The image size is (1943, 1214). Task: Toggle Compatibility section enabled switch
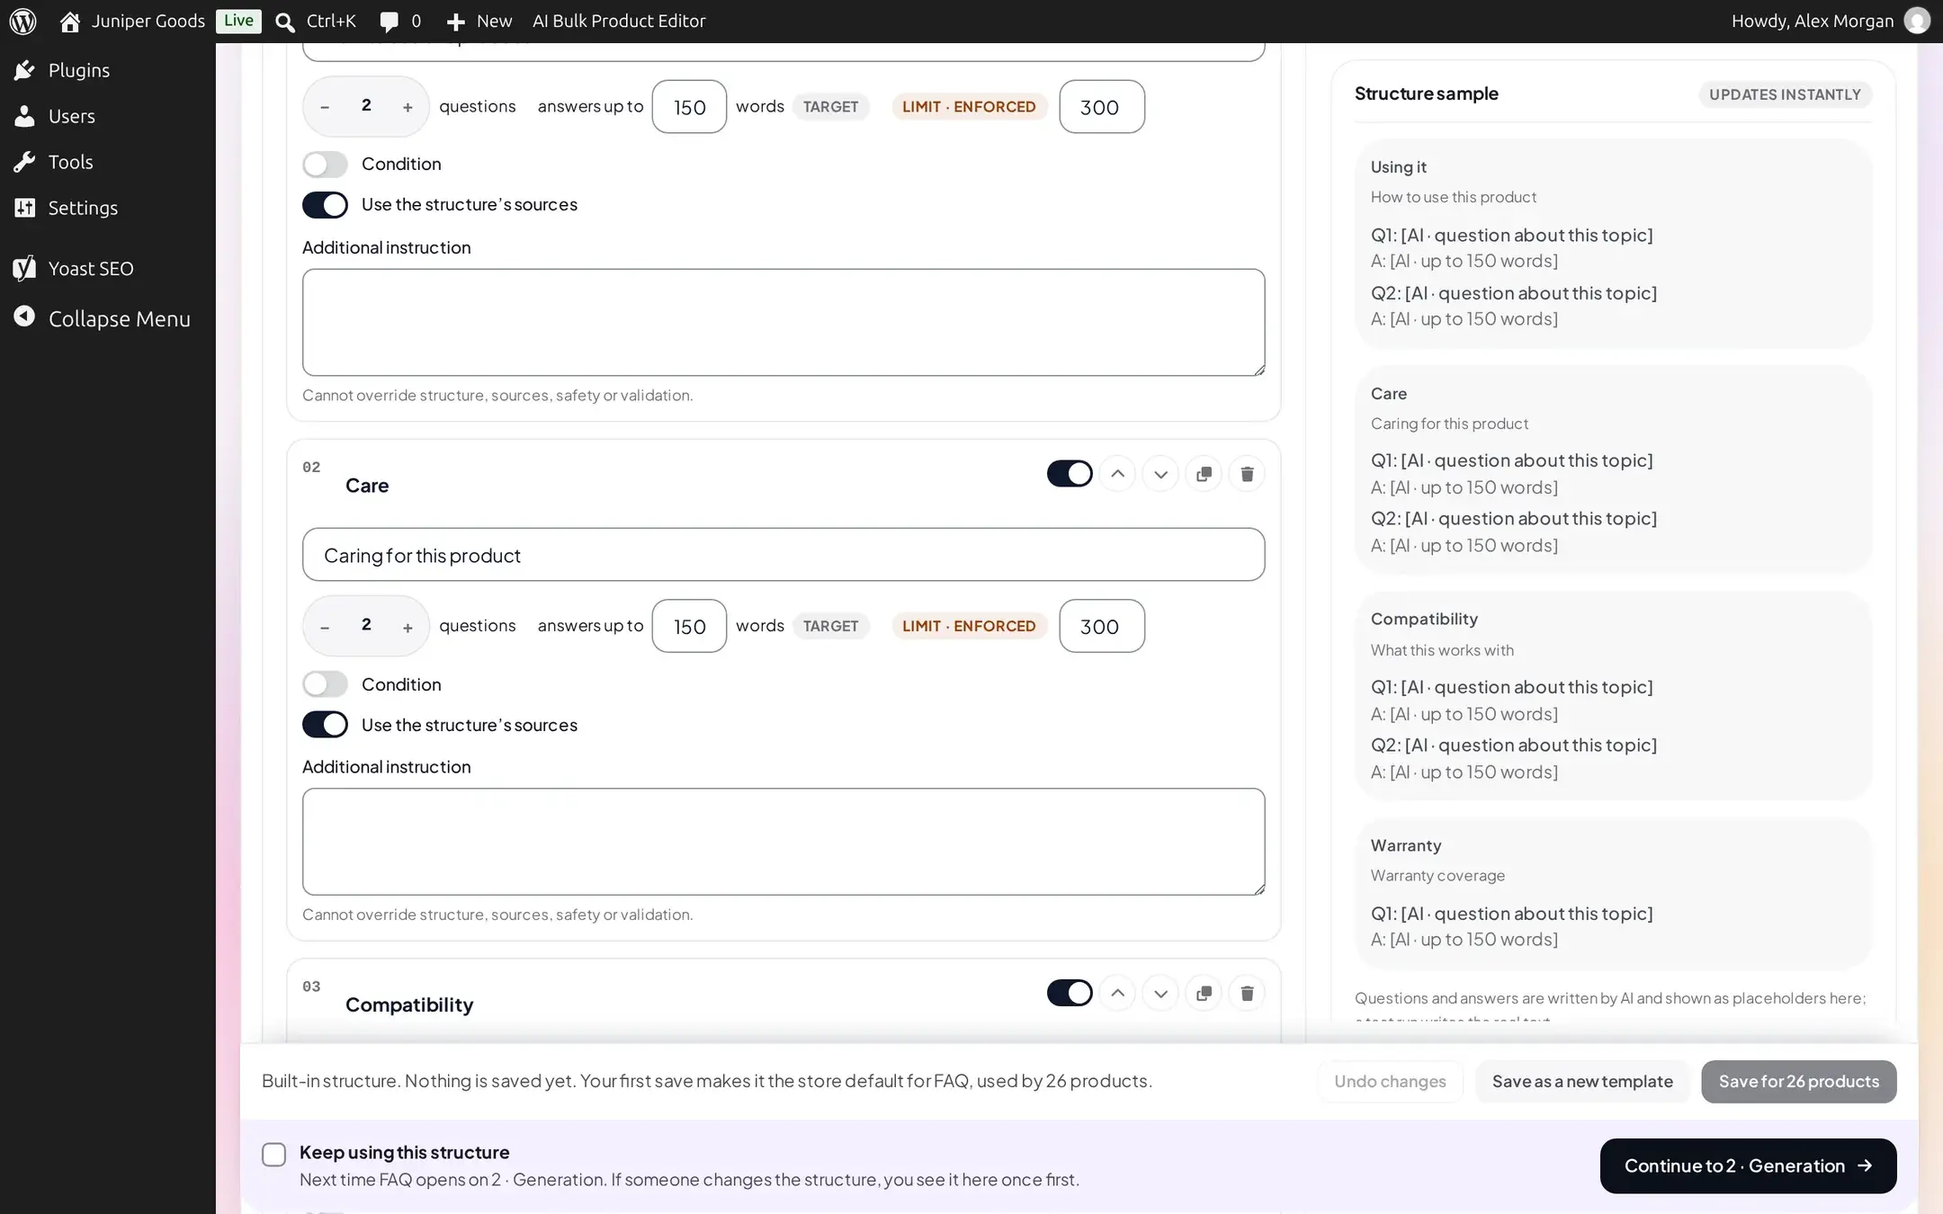pyautogui.click(x=1070, y=994)
